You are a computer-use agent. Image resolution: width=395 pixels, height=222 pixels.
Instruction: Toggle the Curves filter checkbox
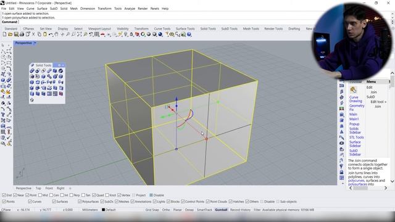(x=30, y=202)
